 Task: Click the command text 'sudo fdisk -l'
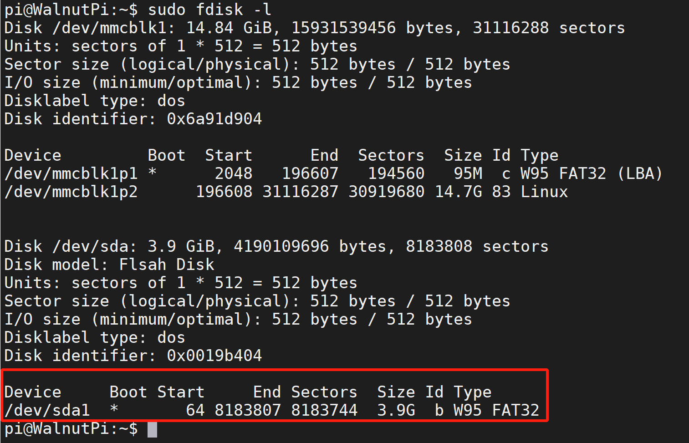(x=209, y=10)
